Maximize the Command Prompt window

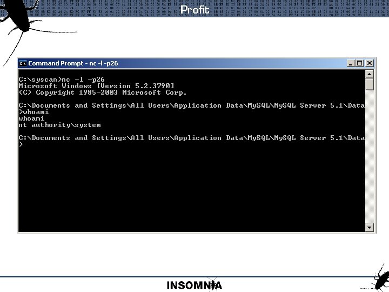pyautogui.click(x=359, y=63)
